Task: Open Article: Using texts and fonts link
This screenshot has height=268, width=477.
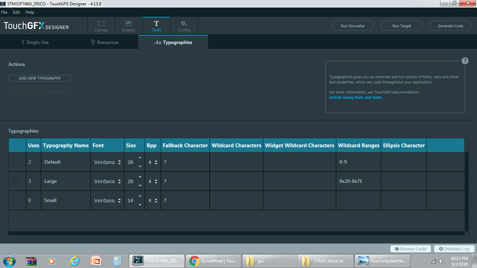Action: pos(355,98)
